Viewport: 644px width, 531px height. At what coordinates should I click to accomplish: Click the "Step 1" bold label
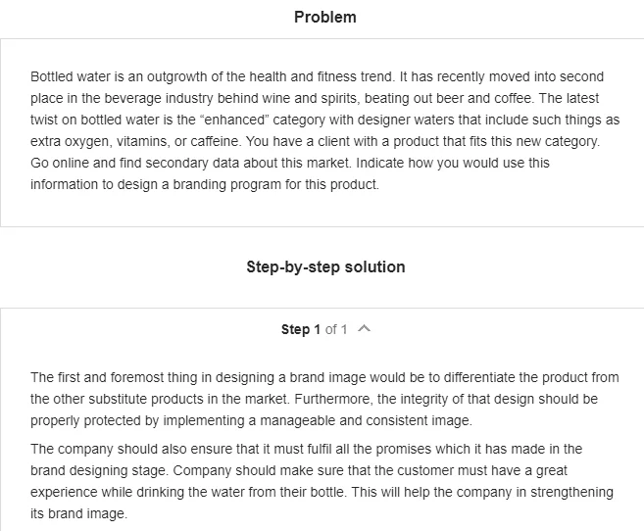[x=301, y=329]
